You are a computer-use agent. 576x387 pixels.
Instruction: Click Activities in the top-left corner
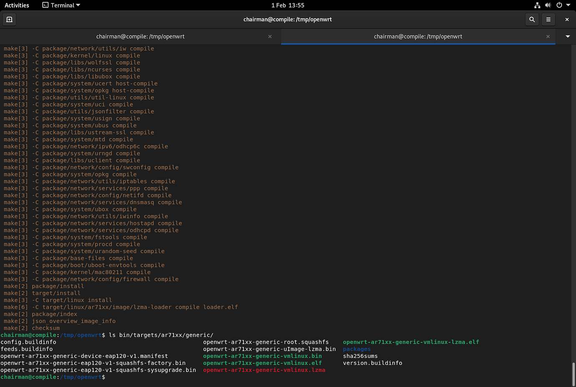point(16,5)
